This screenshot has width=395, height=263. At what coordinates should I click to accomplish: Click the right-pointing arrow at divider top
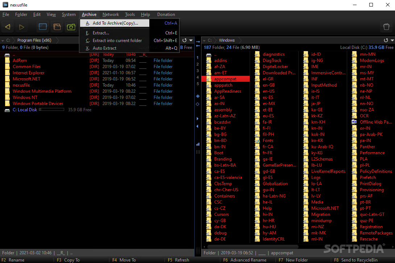point(198,42)
